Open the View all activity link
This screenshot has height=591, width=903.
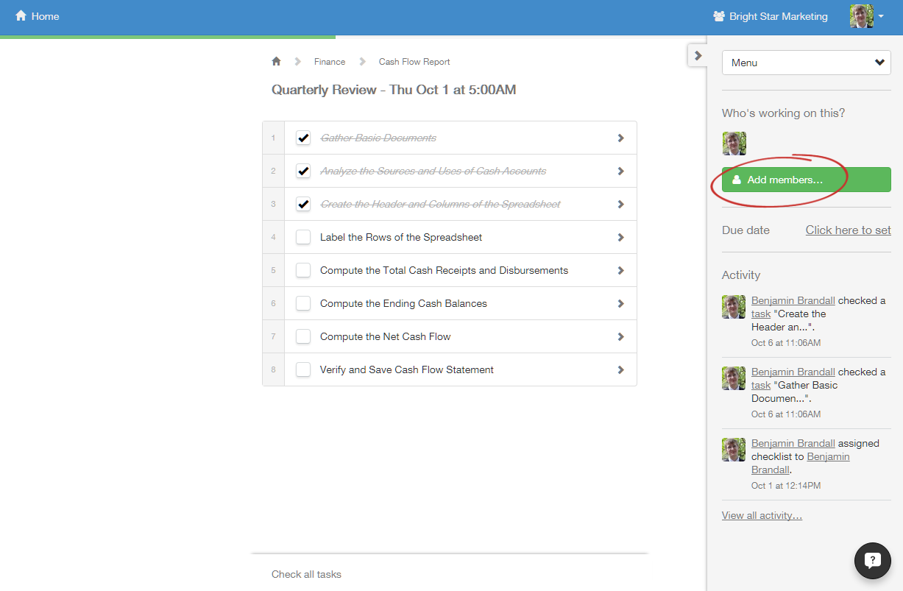tap(762, 515)
